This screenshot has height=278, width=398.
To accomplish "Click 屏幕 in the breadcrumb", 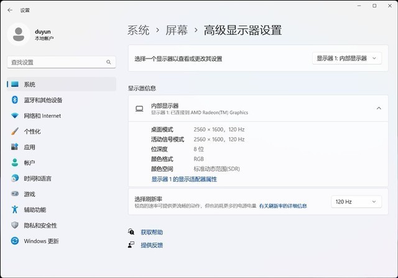I will [177, 31].
